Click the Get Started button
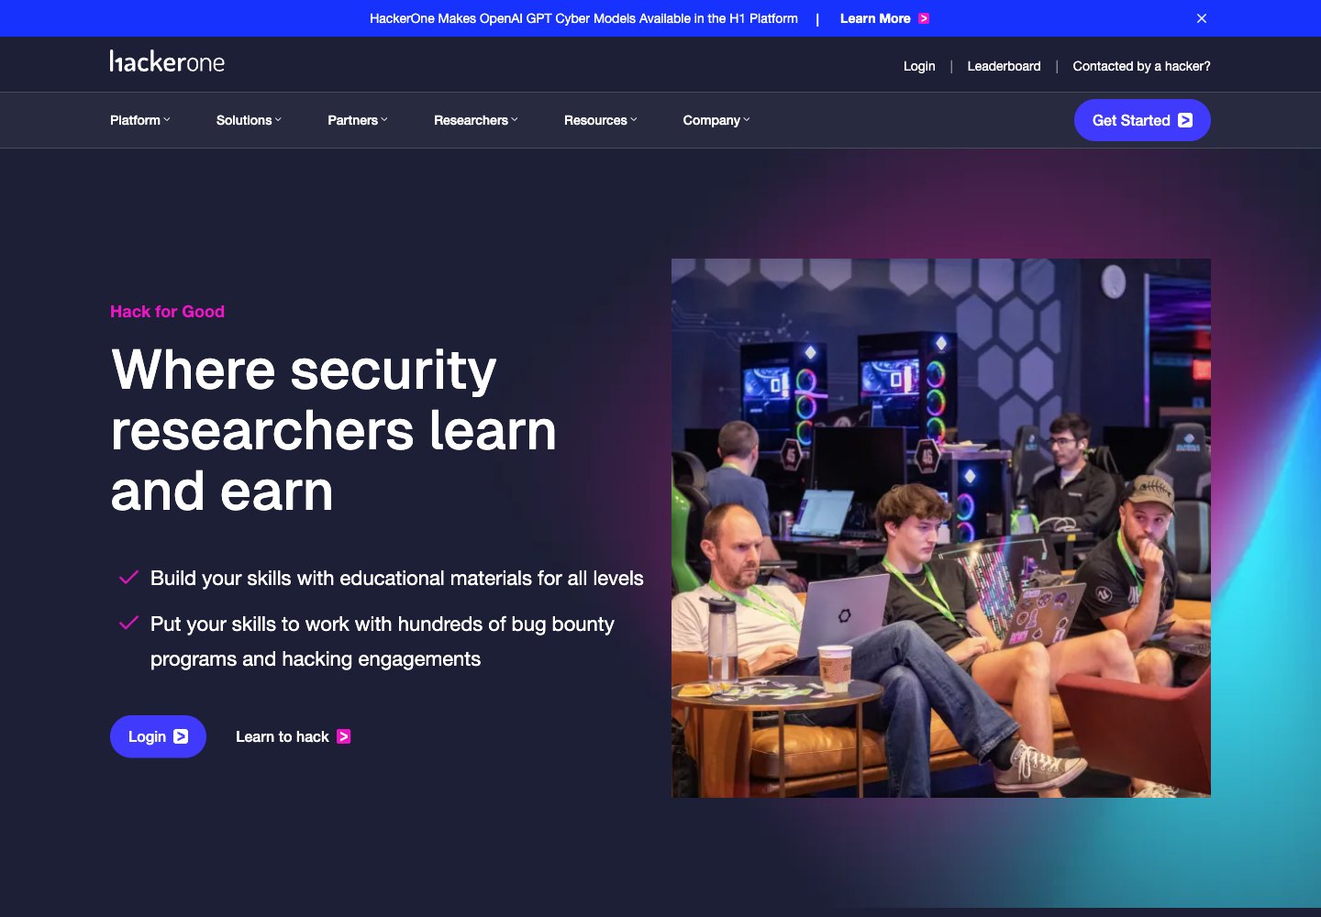Viewport: 1321px width, 917px height. click(x=1142, y=120)
